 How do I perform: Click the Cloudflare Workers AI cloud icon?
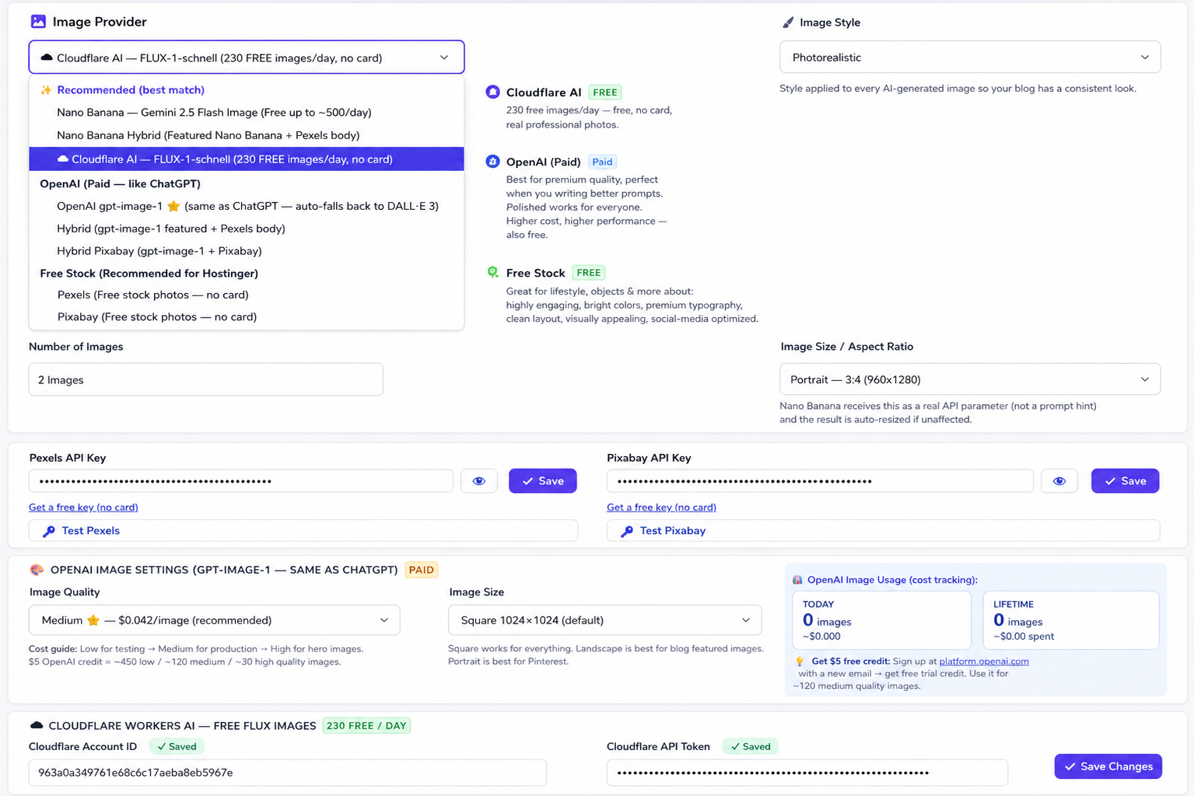coord(37,725)
